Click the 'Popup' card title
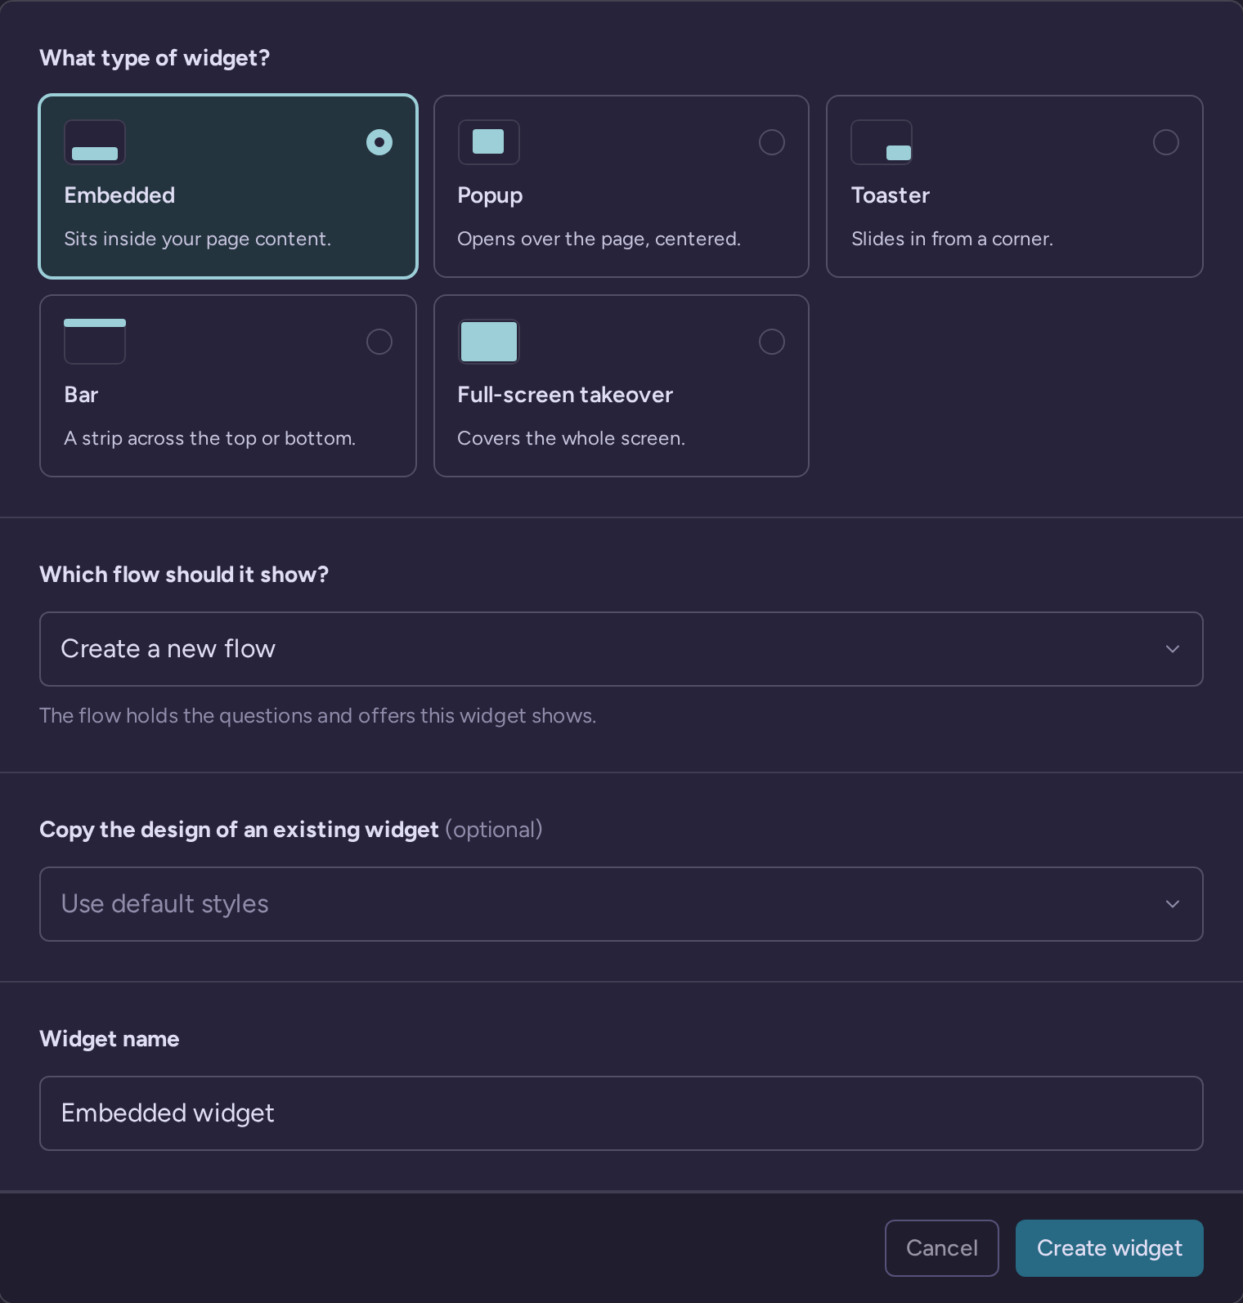1243x1303 pixels. (x=490, y=196)
